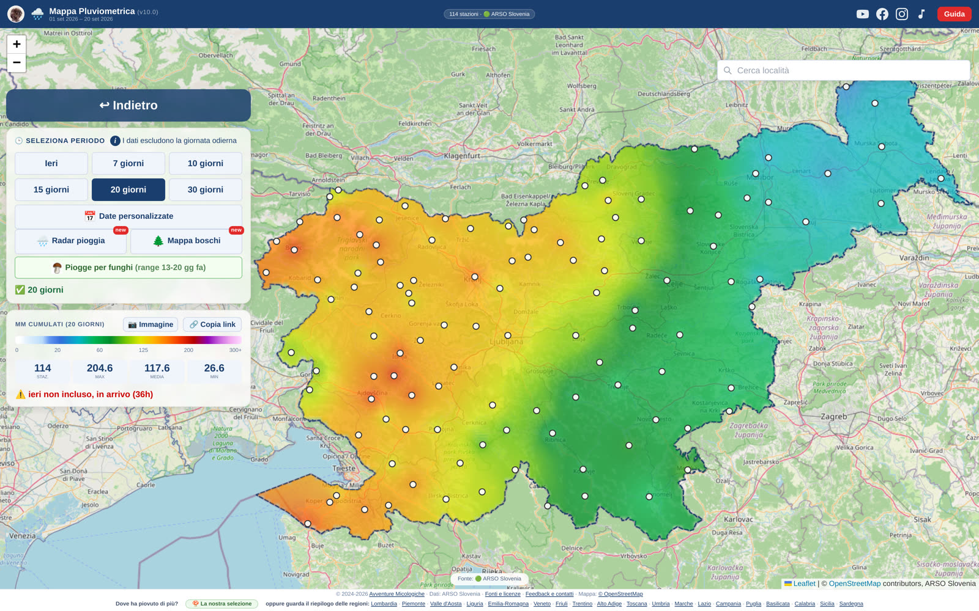Open the Leaflet attribution link

[804, 584]
